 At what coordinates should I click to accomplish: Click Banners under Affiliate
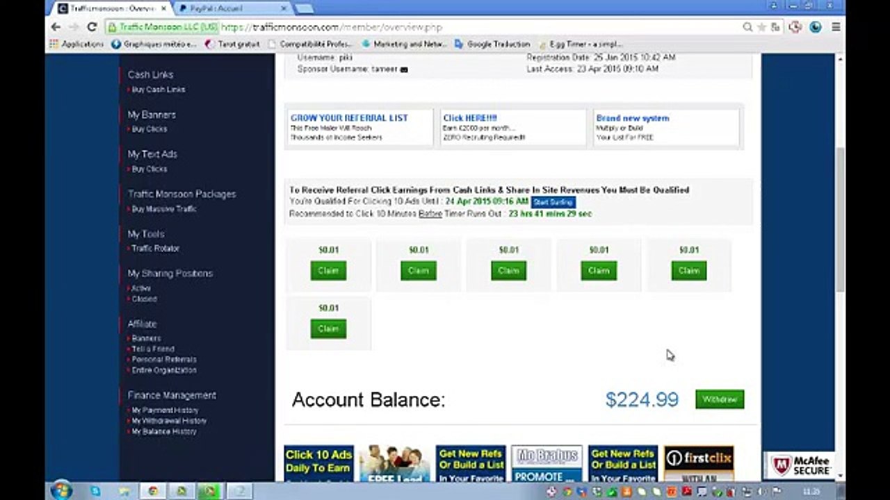(146, 338)
